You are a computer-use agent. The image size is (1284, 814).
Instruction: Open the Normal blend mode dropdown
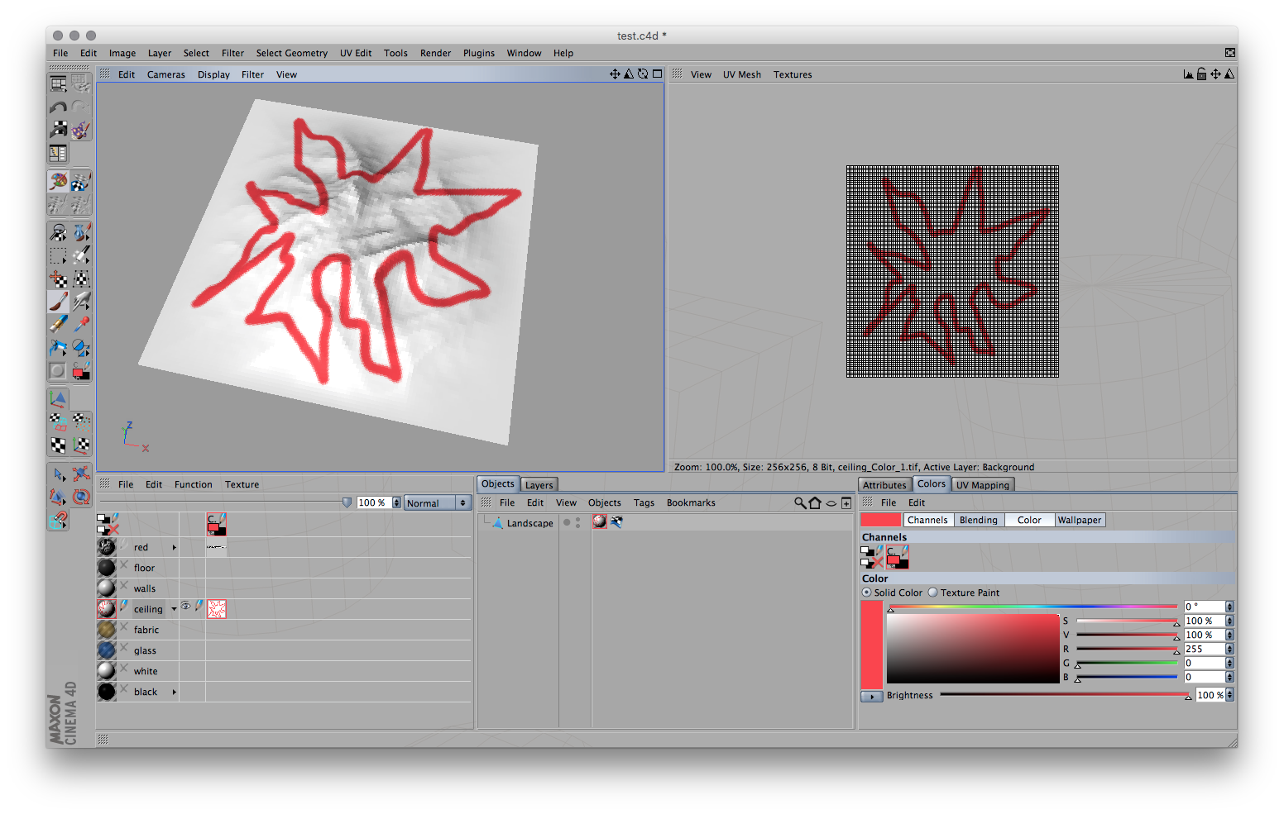coord(437,502)
